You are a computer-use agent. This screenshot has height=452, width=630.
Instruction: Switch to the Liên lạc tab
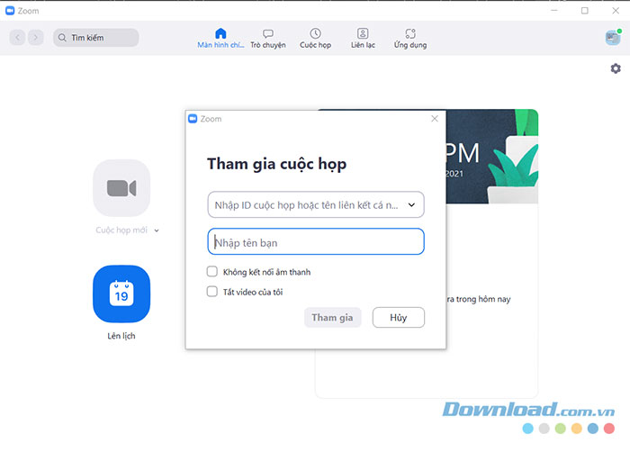363,38
